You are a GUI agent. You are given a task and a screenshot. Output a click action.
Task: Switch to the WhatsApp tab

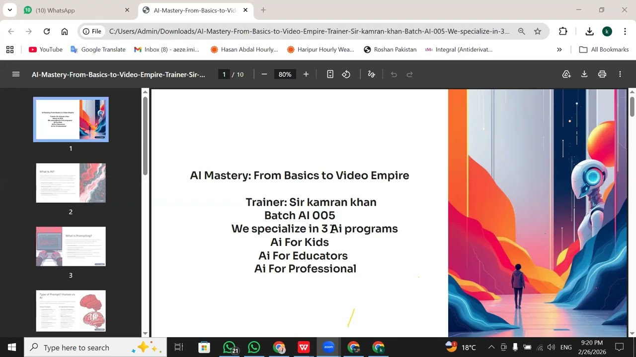pos(76,10)
